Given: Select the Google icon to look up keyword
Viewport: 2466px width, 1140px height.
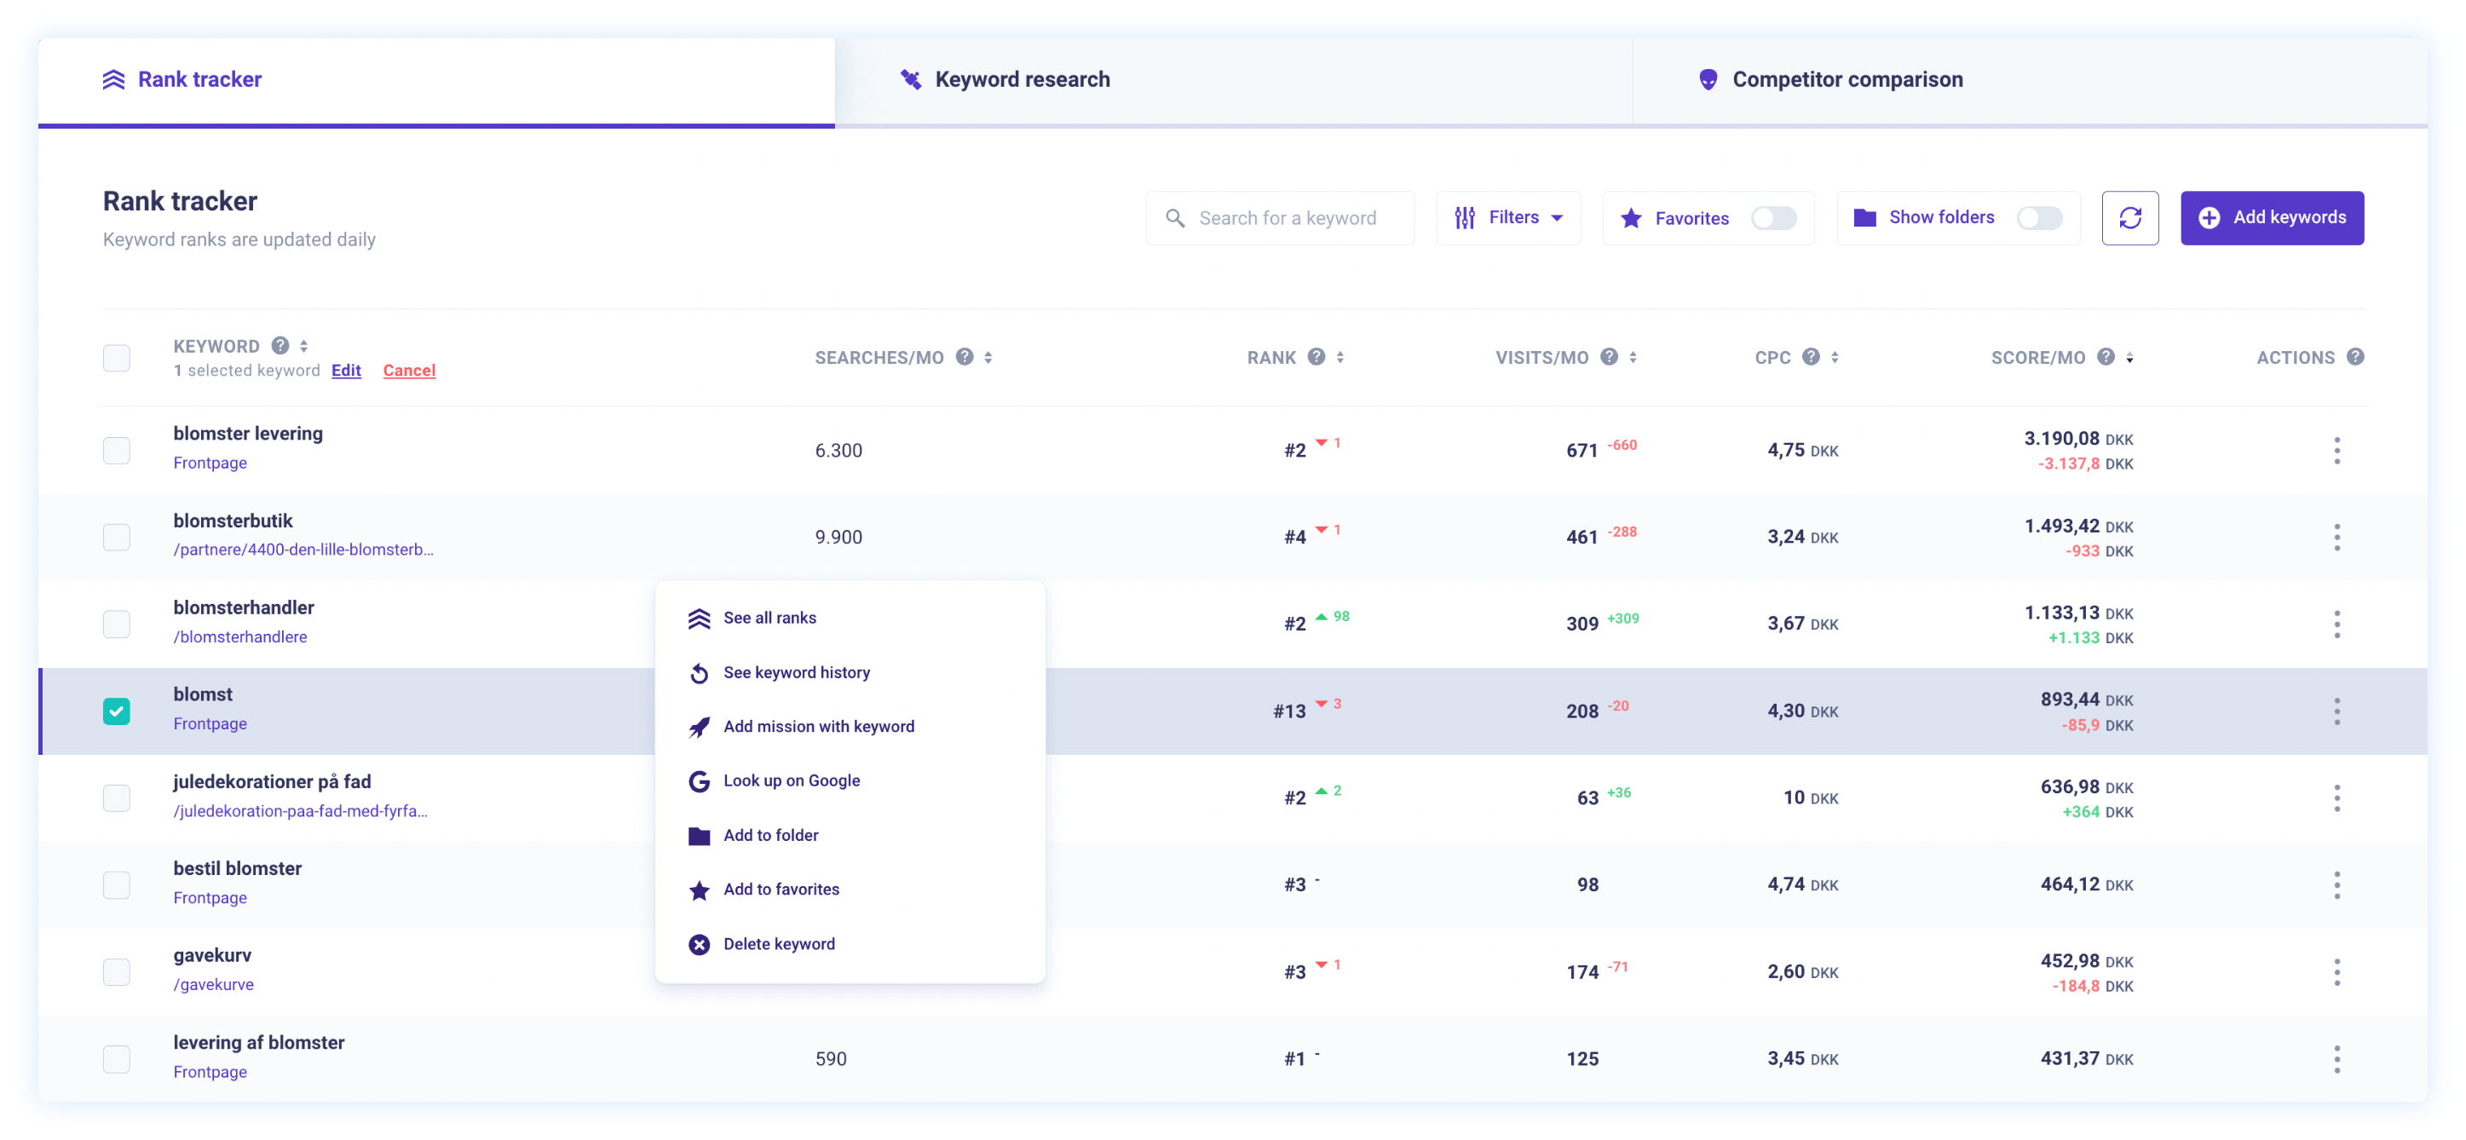Looking at the screenshot, I should [700, 780].
